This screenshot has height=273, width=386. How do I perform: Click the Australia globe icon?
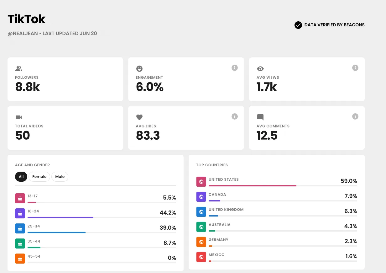click(201, 227)
